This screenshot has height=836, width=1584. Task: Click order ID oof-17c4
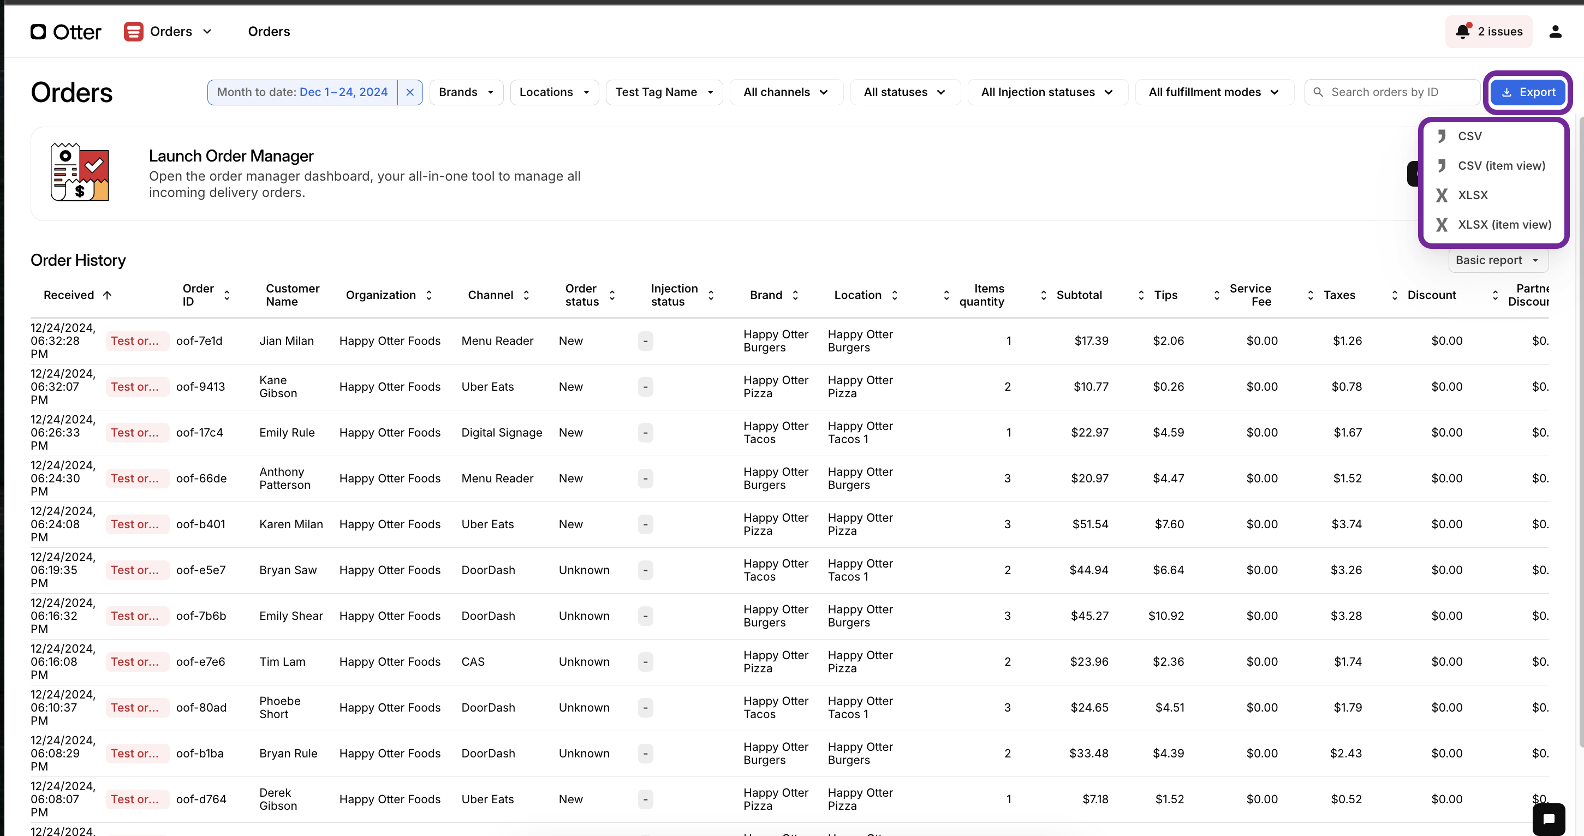pos(199,433)
